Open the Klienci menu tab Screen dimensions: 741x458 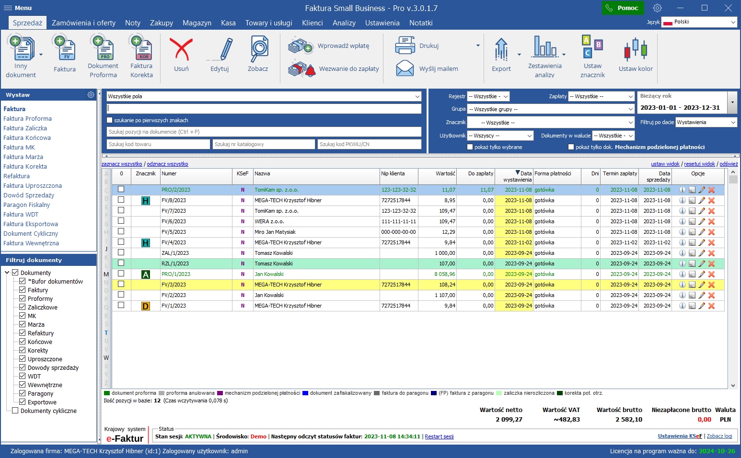312,23
